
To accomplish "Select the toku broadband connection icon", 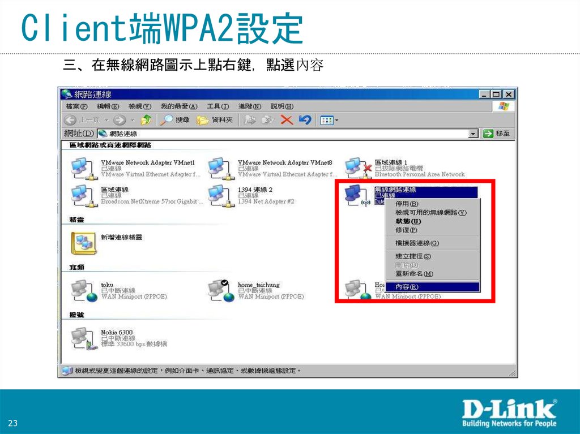I will [84, 291].
